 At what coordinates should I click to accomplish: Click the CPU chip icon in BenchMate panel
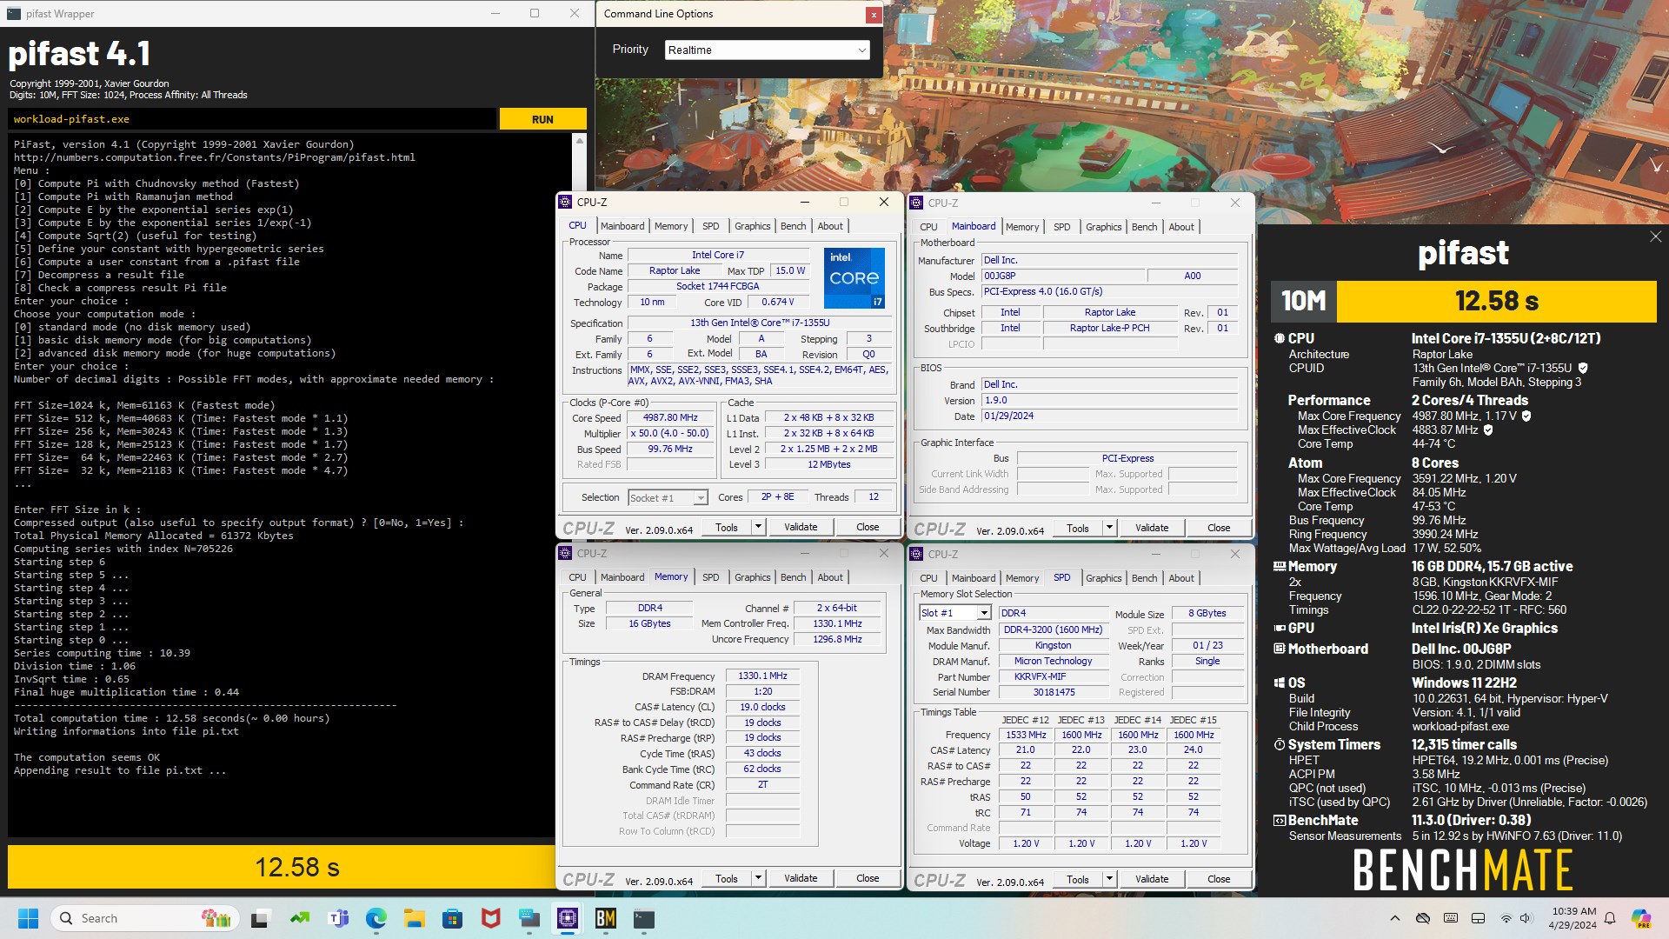coord(1279,338)
